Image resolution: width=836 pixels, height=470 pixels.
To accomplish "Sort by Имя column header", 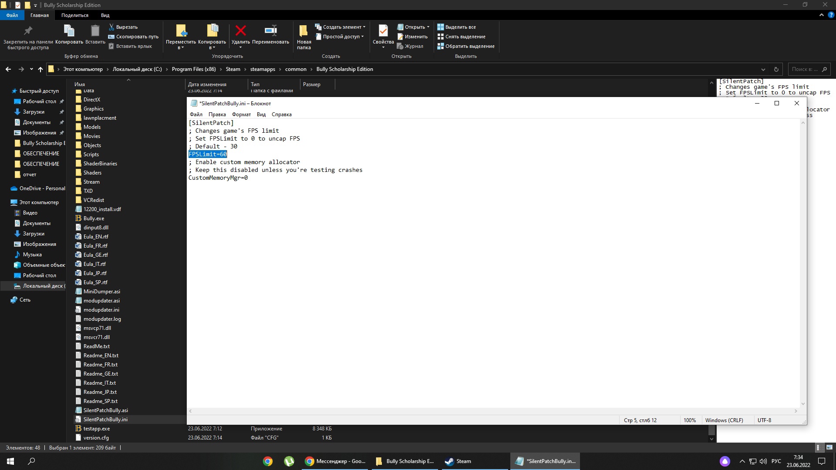I will (80, 84).
